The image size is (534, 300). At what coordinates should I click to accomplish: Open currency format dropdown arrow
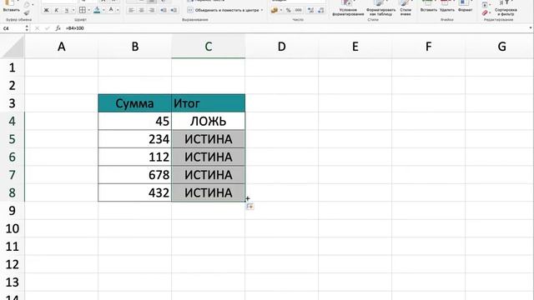point(281,10)
